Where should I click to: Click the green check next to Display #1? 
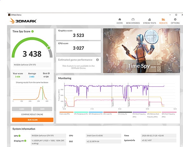[25, 141]
